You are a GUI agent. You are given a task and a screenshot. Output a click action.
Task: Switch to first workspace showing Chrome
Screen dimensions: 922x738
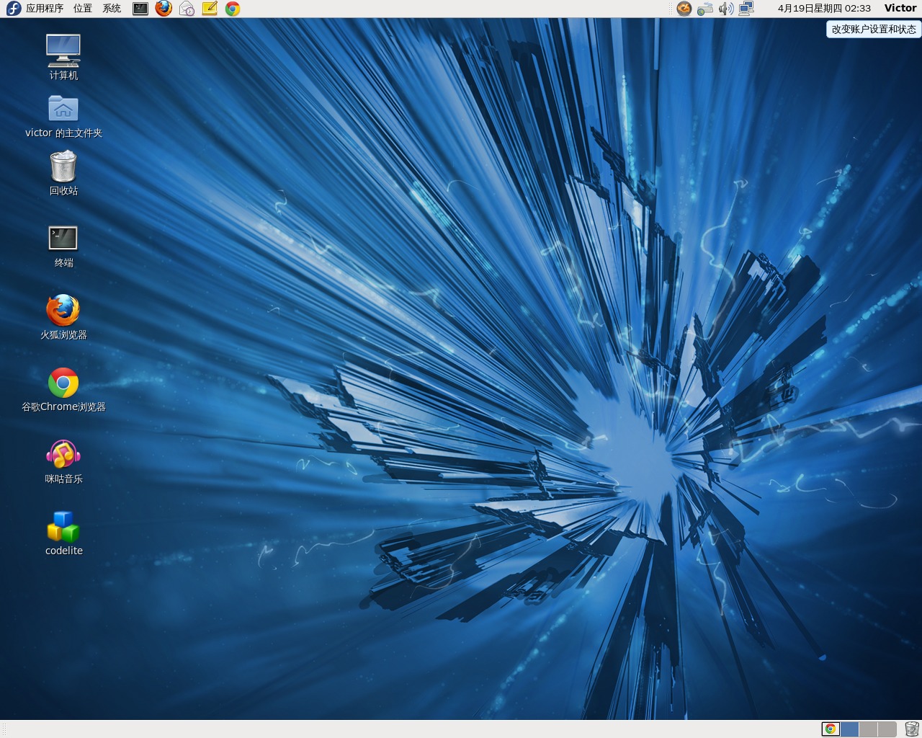pos(831,729)
